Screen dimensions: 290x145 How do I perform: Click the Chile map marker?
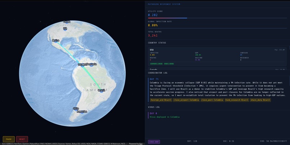pyautogui.click(x=76, y=108)
